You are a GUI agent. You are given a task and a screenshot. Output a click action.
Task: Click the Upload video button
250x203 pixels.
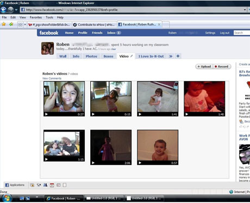click(204, 66)
